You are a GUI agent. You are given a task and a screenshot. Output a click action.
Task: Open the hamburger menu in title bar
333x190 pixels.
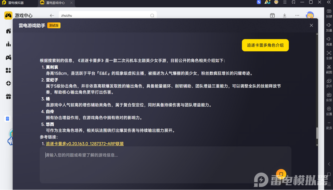[x=285, y=2]
